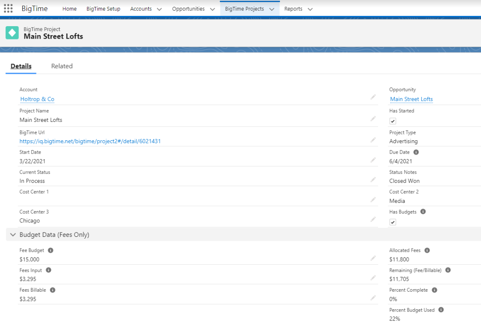Click the Allocated Fees value $11,800
Screen dimensions: 481x323
[399, 260]
